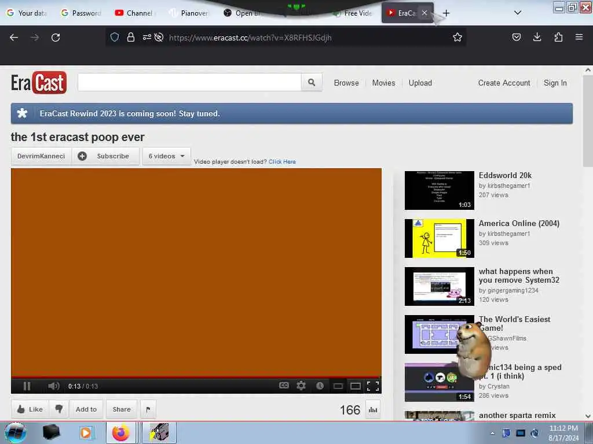Open the Windows Start menu
Image resolution: width=593 pixels, height=444 pixels.
point(15,432)
